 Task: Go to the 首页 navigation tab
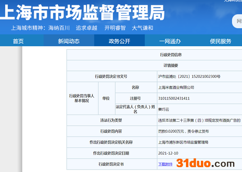pos(18,41)
